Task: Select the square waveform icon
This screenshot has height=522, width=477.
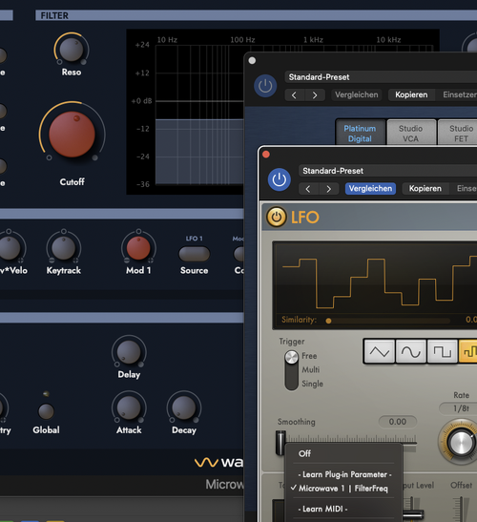Action: (x=442, y=351)
